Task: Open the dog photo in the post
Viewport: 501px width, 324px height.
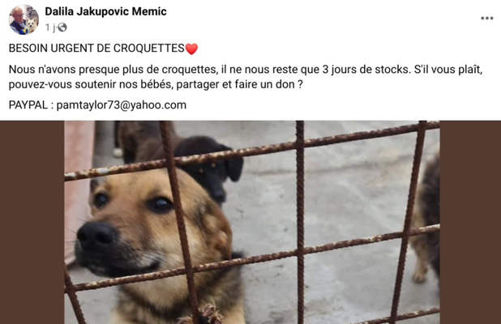Action: [x=252, y=222]
